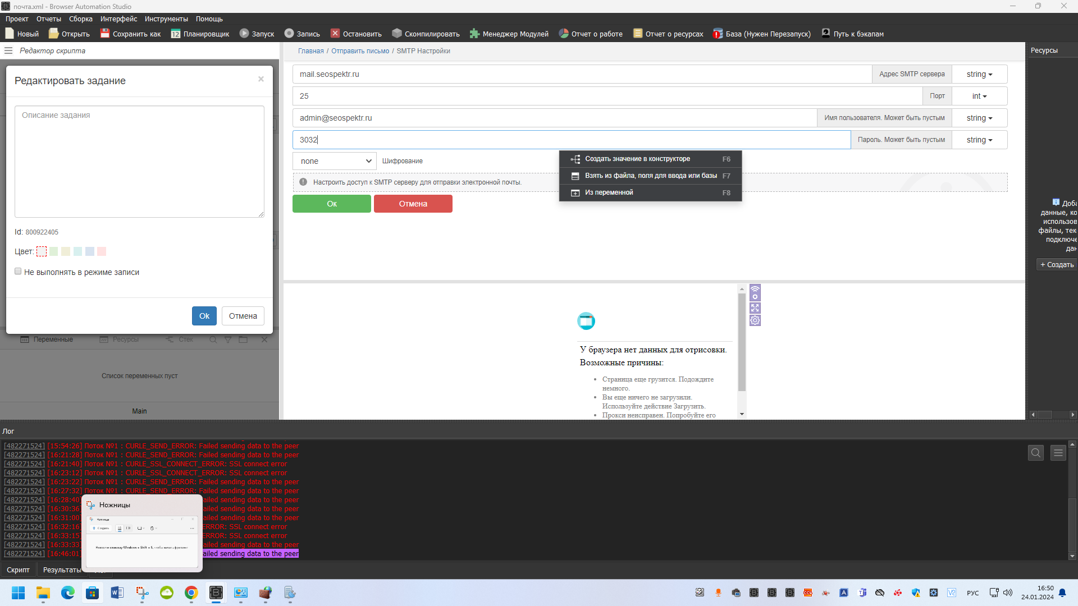Click the Описание задания text area
This screenshot has height=606, width=1078.
point(139,162)
